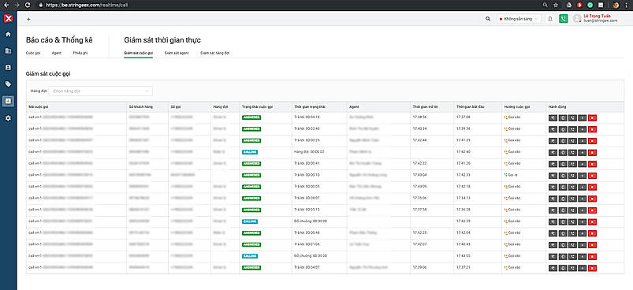Click the plus icon to add a tab
The height and width of the screenshot is (290, 633).
28,19
